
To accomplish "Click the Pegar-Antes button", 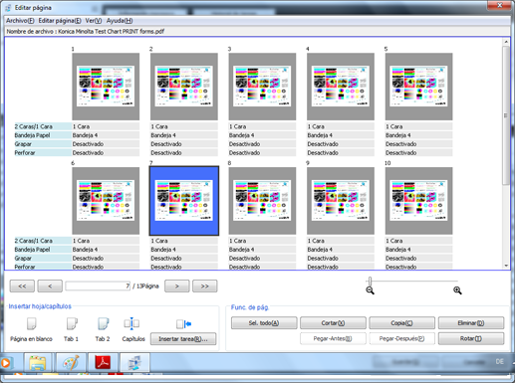I will (x=333, y=338).
